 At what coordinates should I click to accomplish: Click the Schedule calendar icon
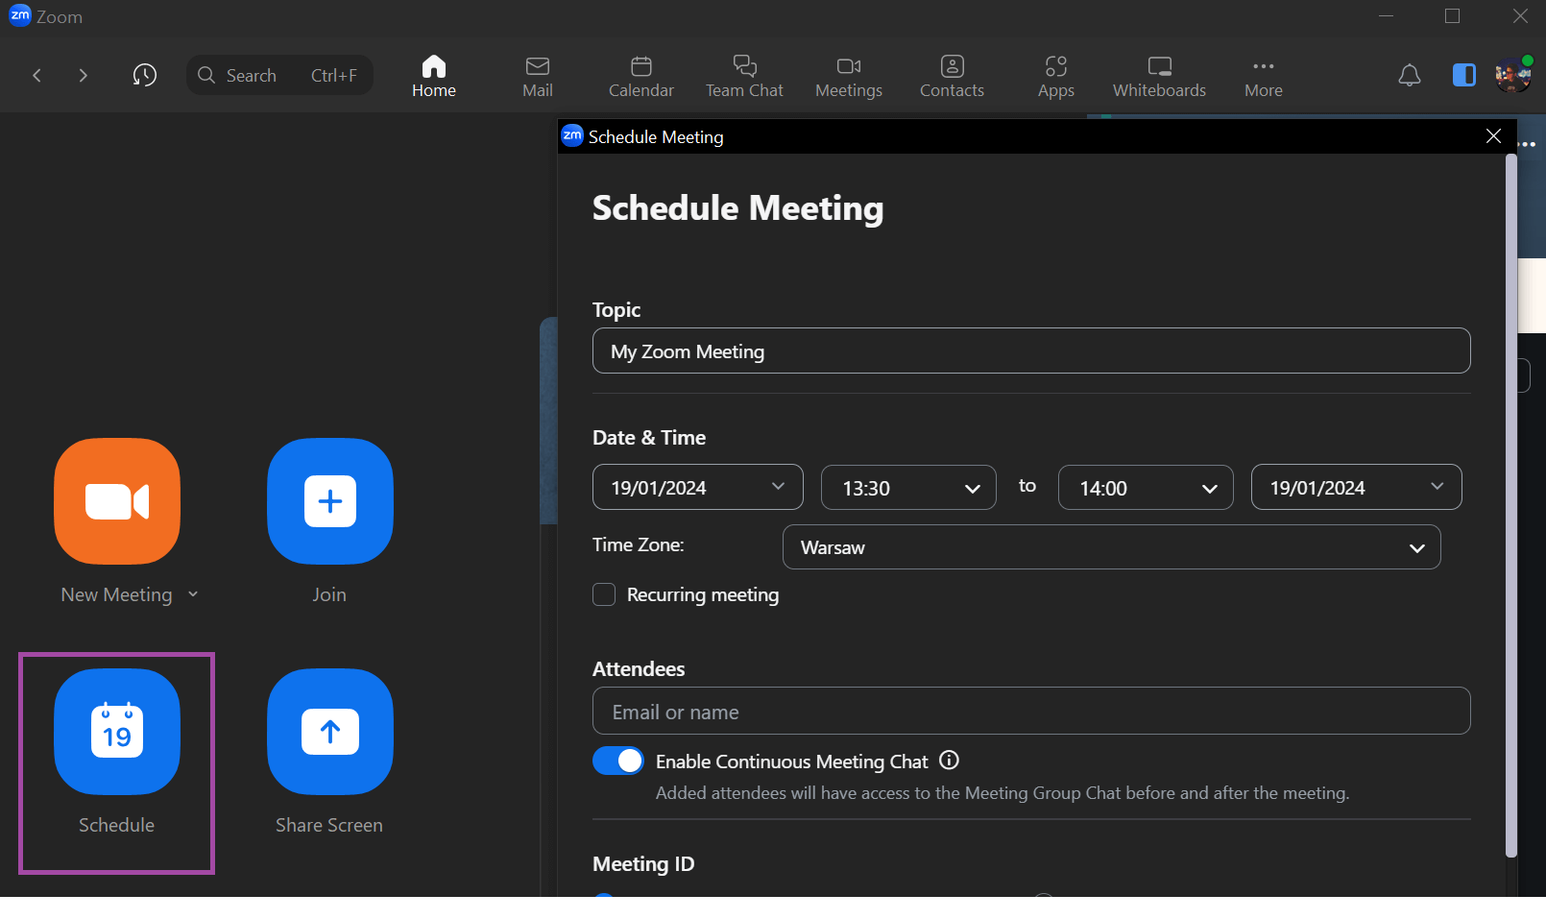coord(117,732)
